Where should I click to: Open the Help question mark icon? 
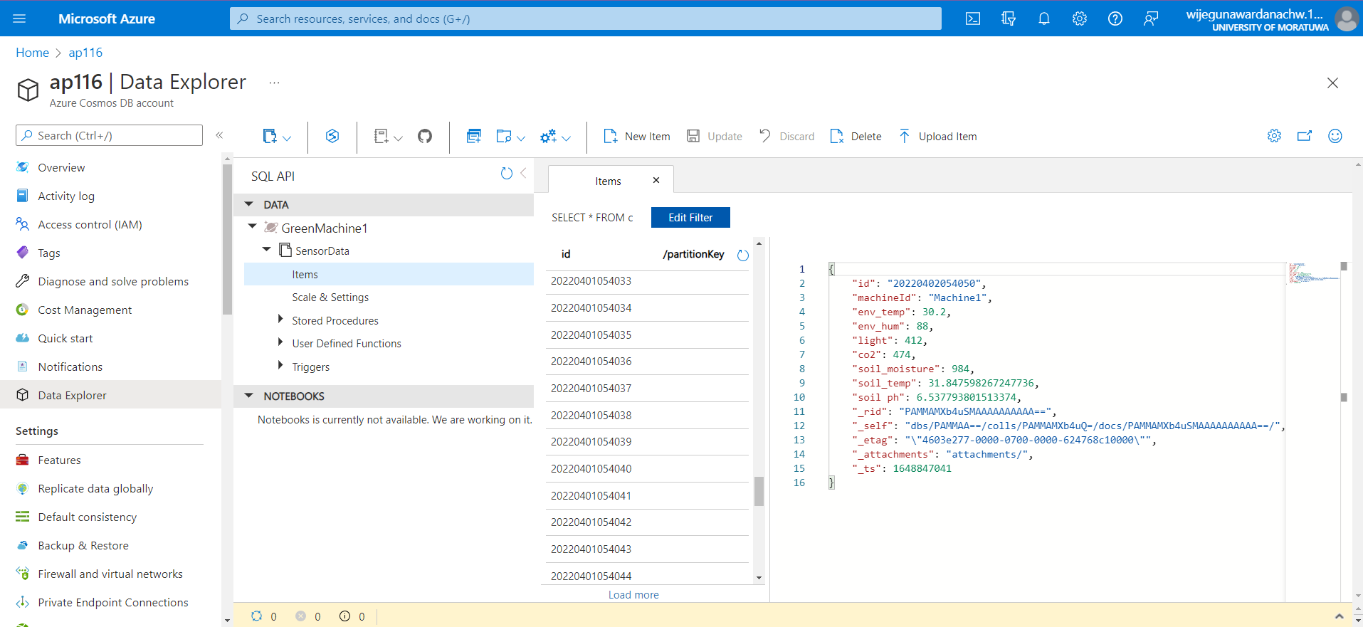tap(1115, 19)
